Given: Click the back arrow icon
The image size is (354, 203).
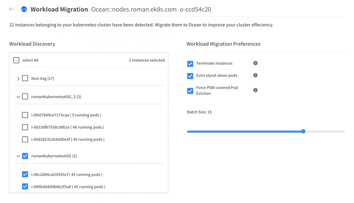Looking at the screenshot, I should pyautogui.click(x=12, y=9).
